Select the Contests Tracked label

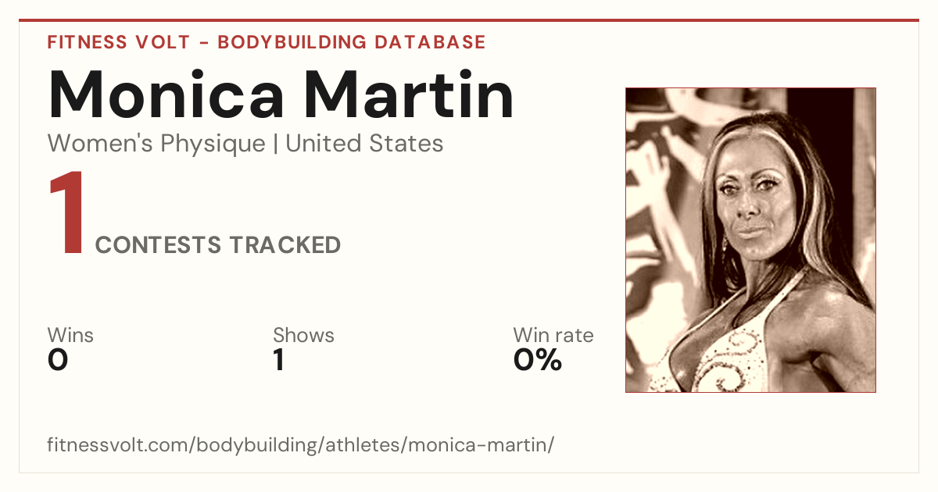click(218, 245)
